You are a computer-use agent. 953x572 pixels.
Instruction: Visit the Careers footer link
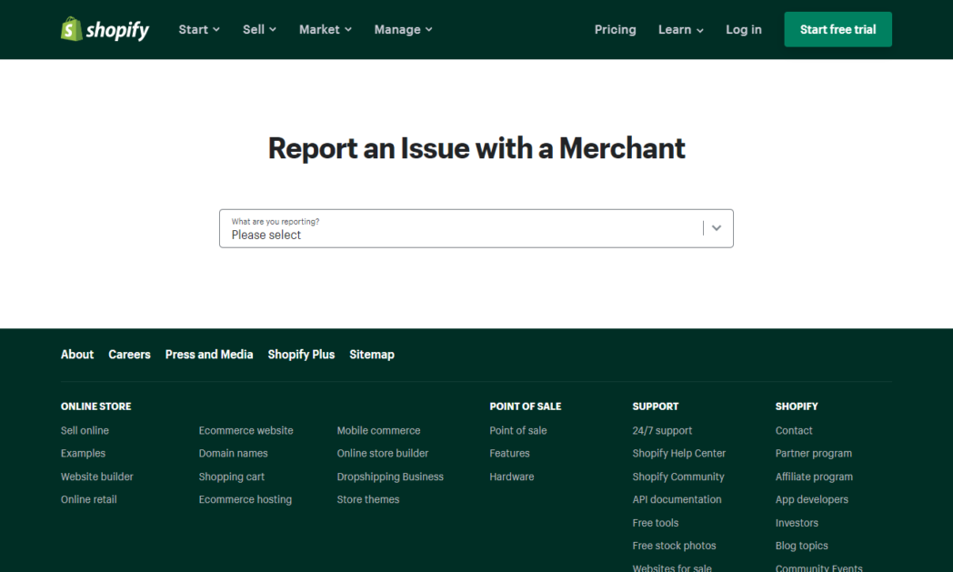point(129,355)
